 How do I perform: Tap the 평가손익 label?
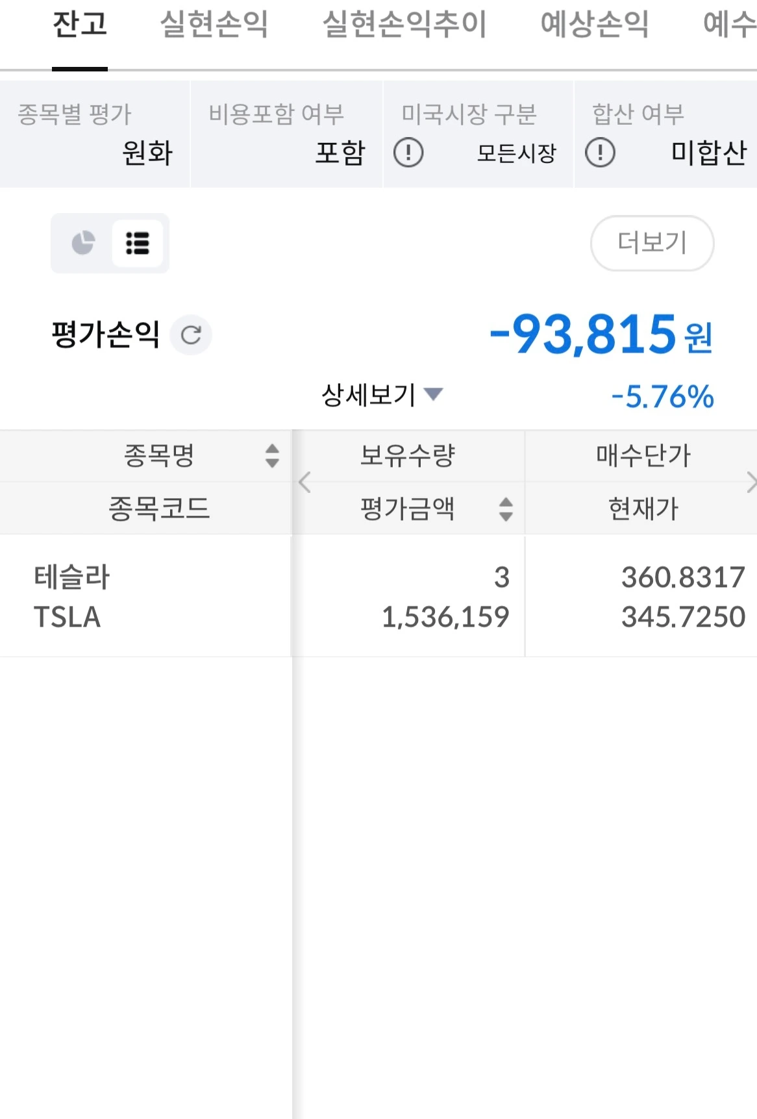pos(105,335)
